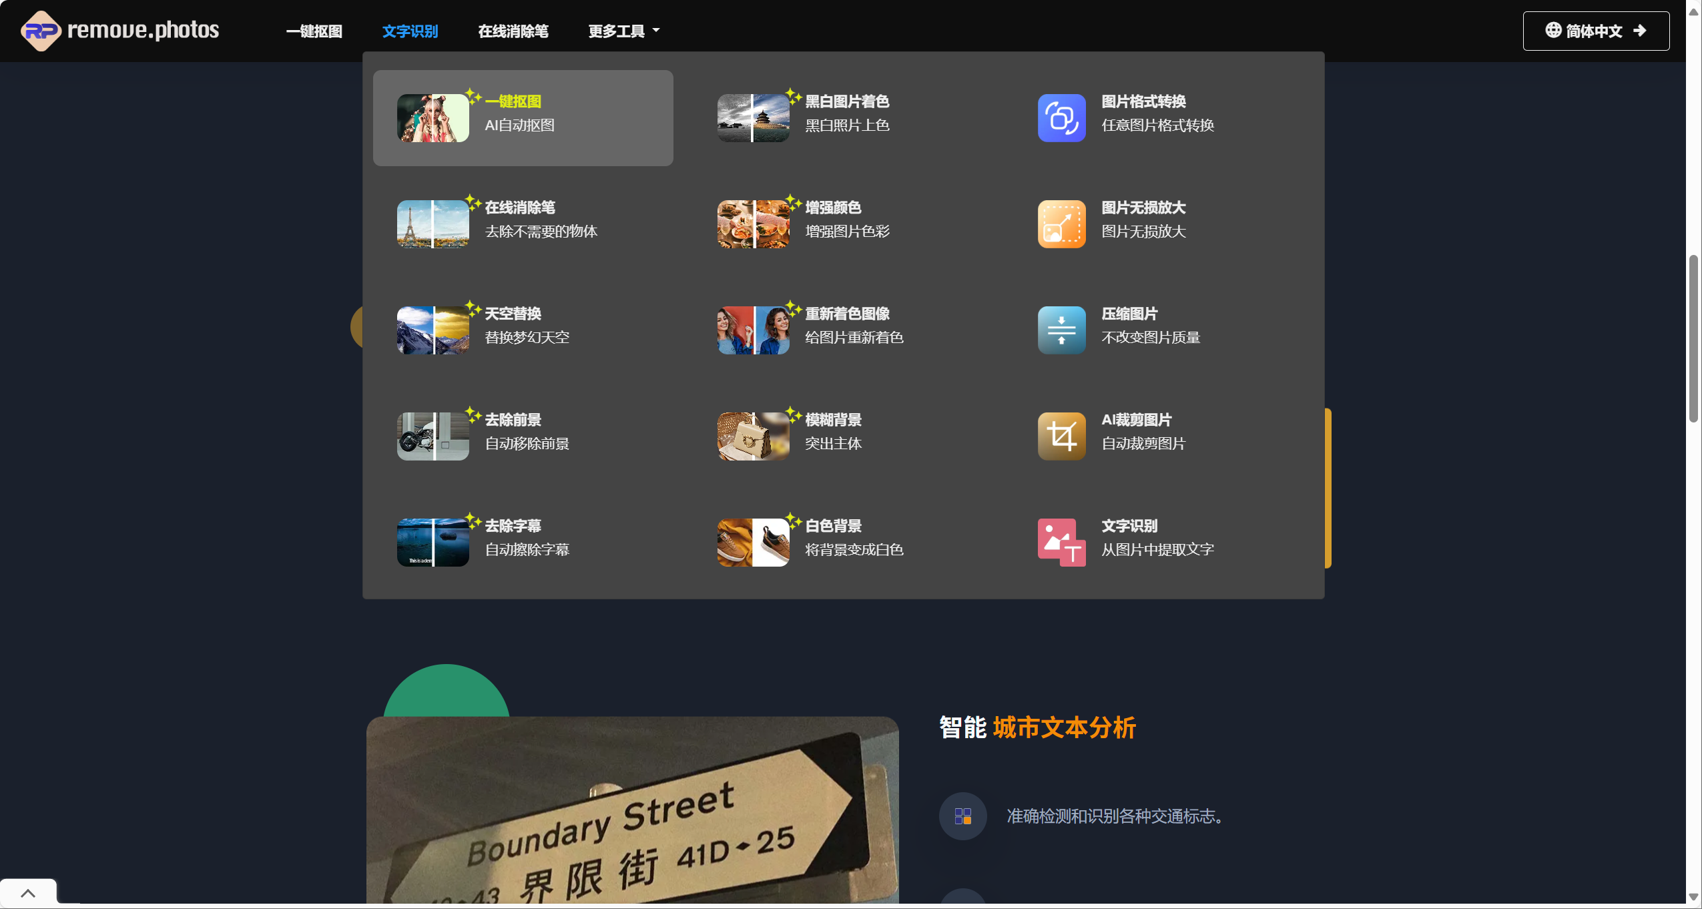Open the 增强颜色 menu entry title
The height and width of the screenshot is (909, 1702).
(x=833, y=208)
